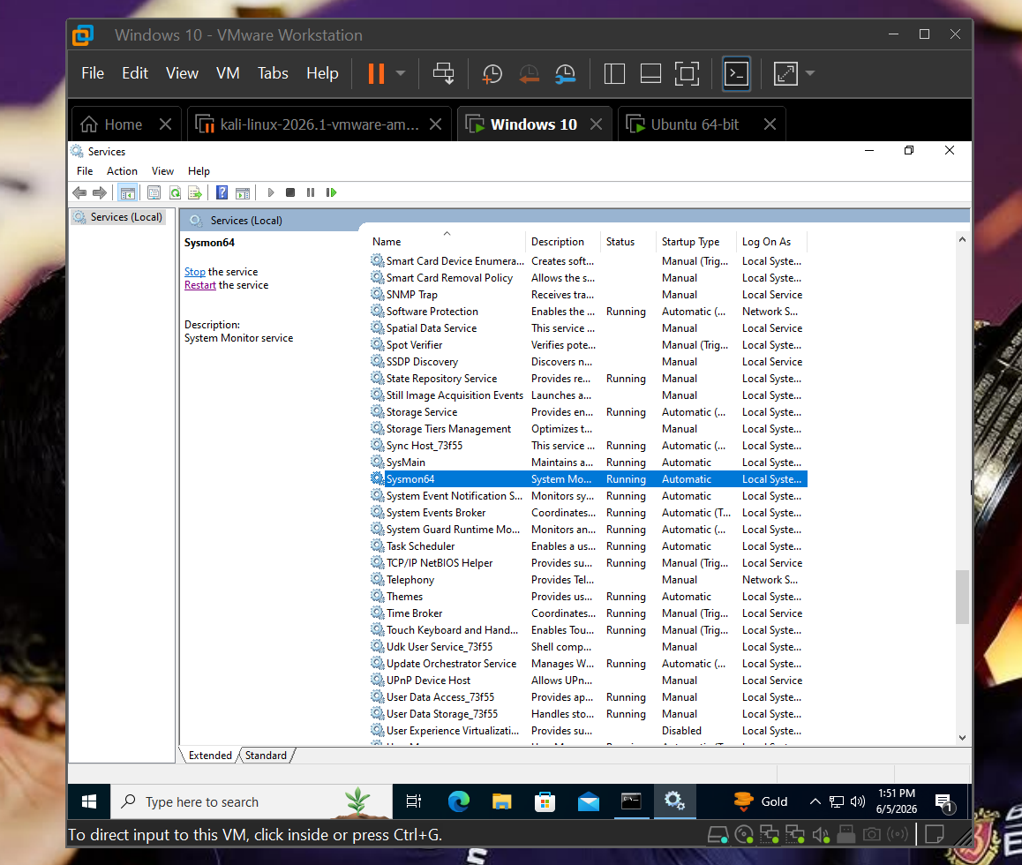Take a snapshot of this virtual machine
The image size is (1022, 865).
[492, 73]
